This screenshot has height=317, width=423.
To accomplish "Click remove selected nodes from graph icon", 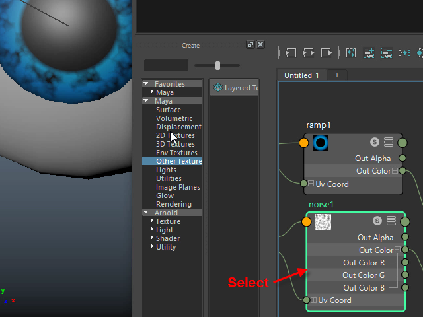I will (387, 53).
